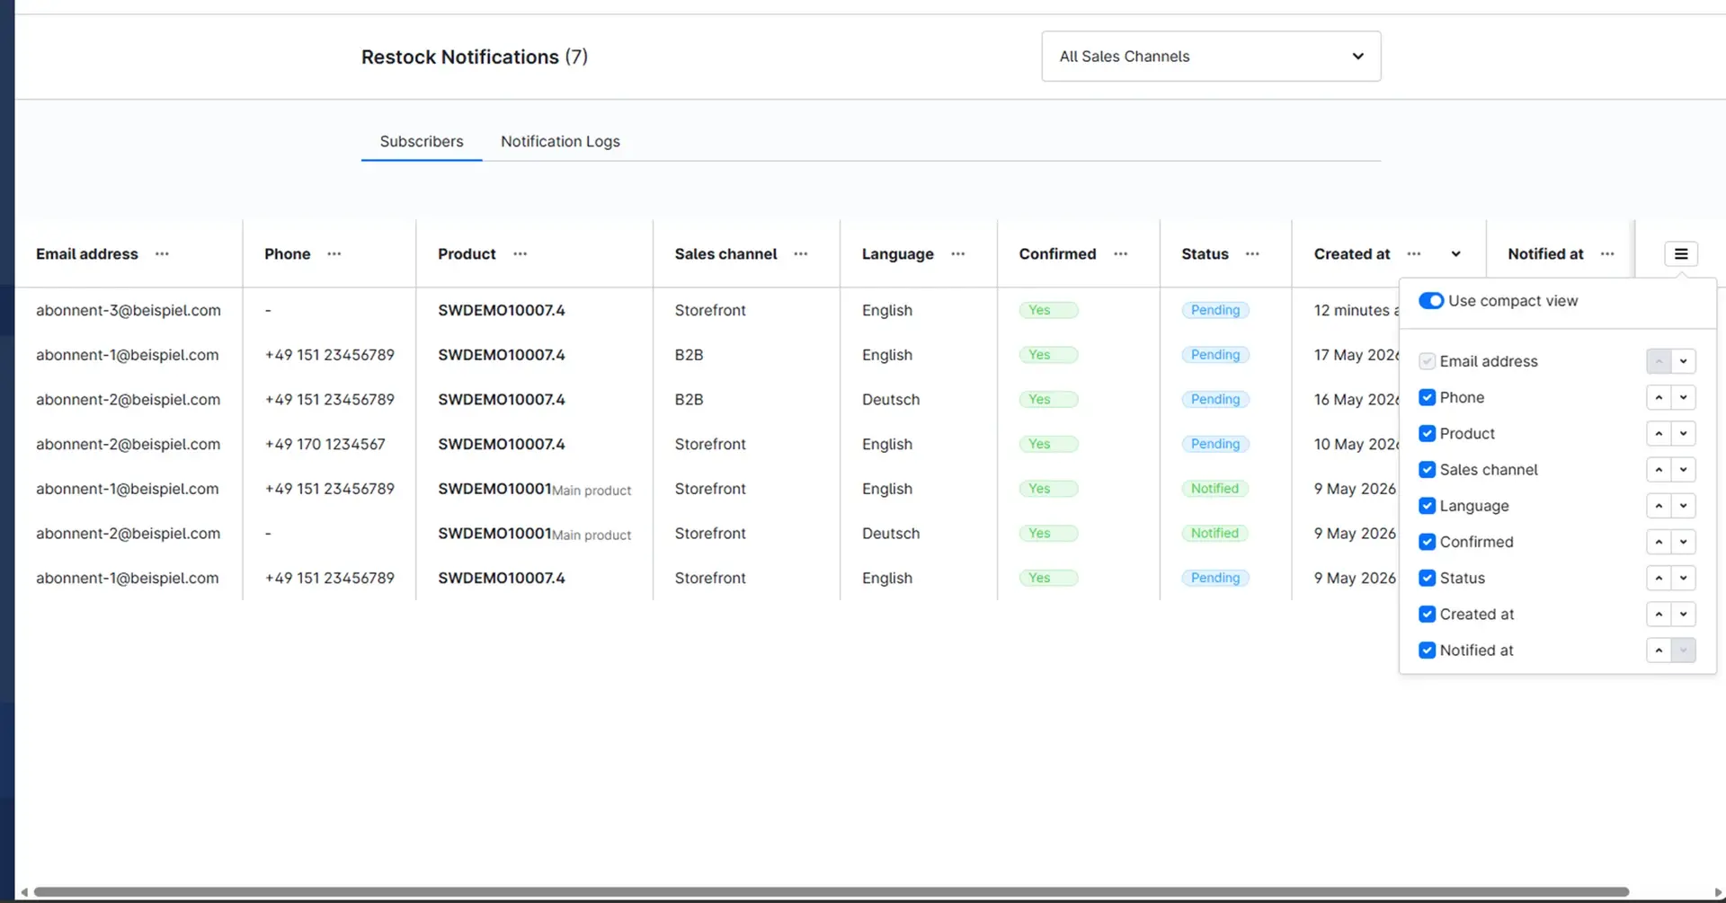
Task: Switch to the Notification Logs tab
Action: point(560,141)
